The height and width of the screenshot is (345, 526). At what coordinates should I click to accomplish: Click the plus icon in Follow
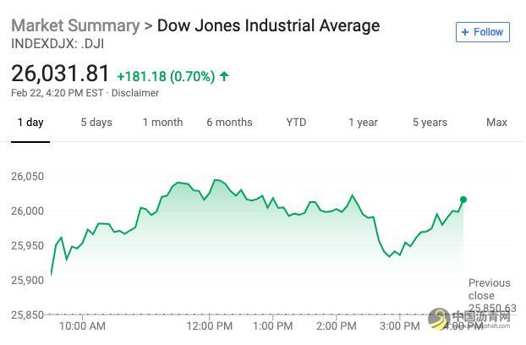pos(464,32)
